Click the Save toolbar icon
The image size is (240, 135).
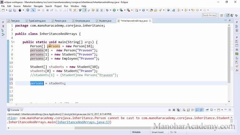pos(10,10)
